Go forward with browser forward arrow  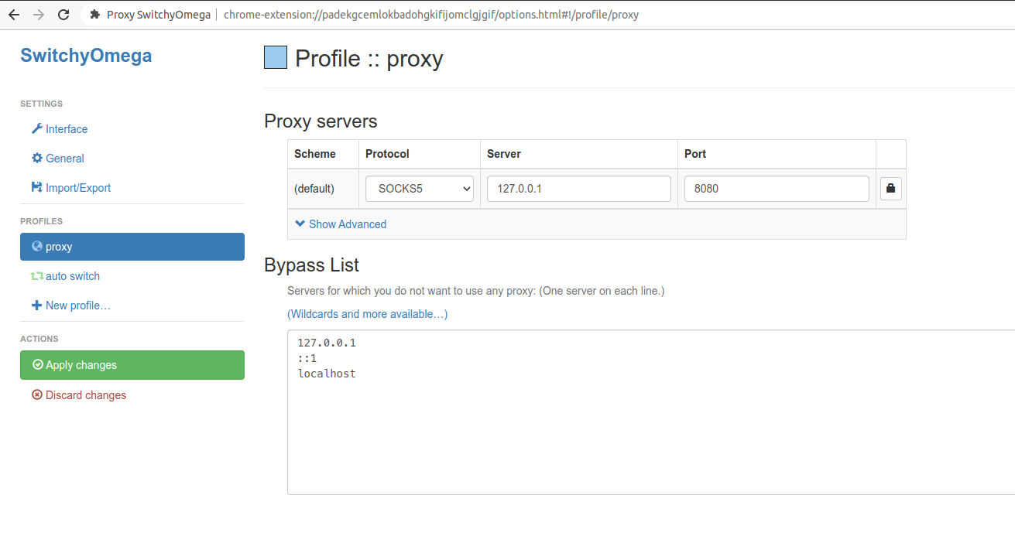39,15
